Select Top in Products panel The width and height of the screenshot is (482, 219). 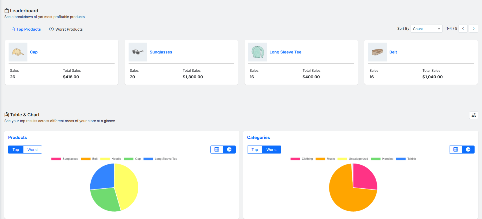click(16, 150)
